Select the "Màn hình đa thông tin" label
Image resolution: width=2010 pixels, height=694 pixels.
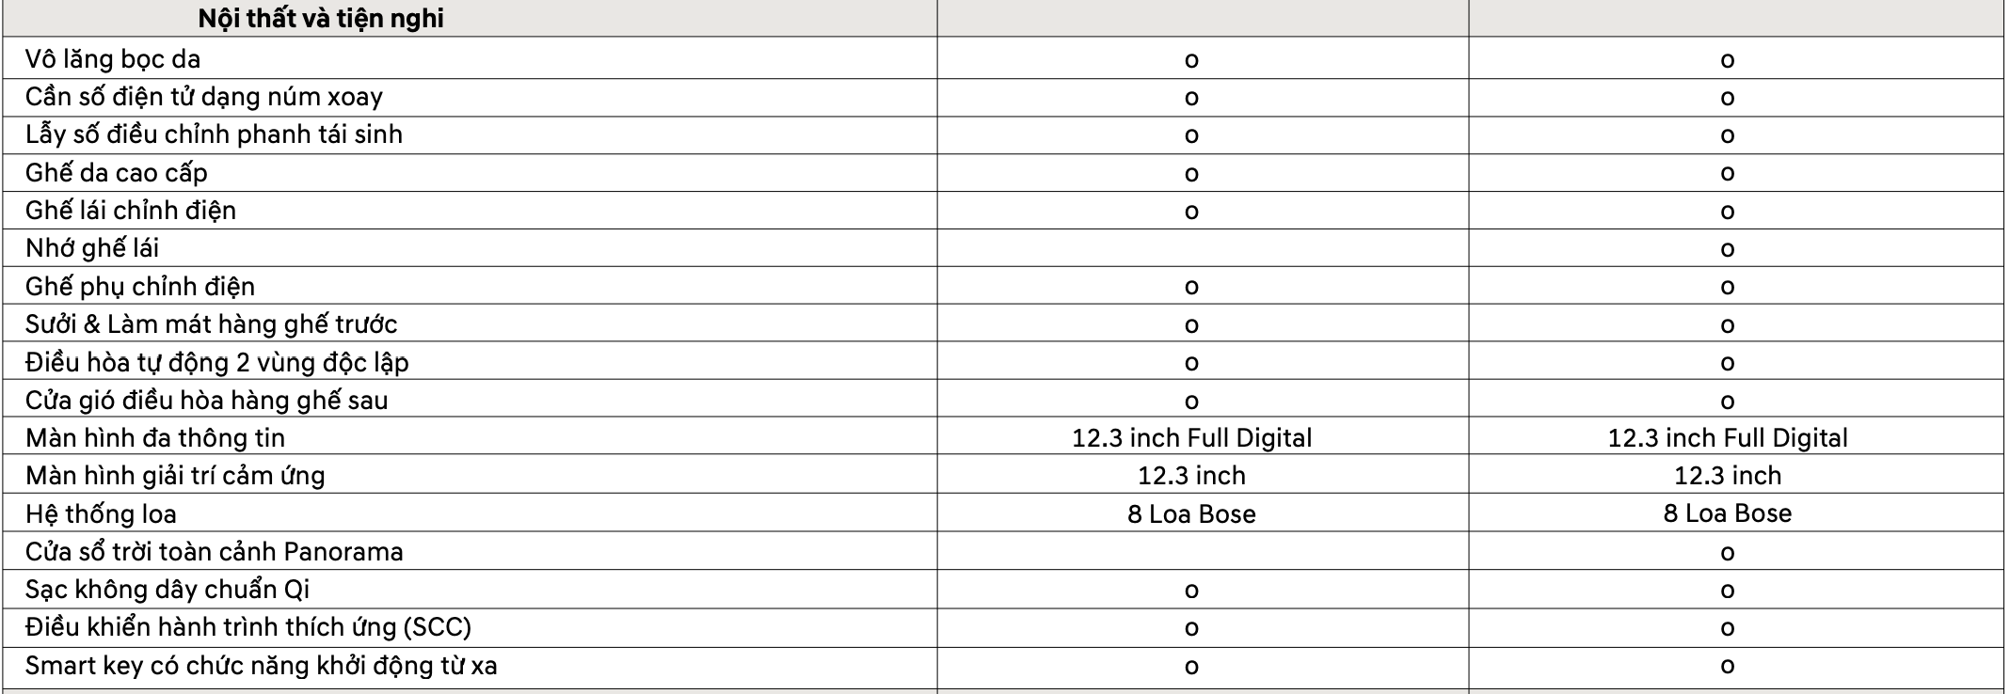pos(155,438)
